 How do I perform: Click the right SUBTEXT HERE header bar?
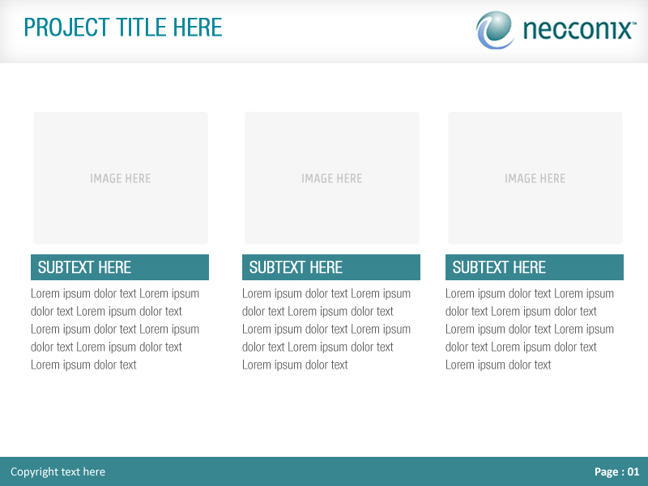pos(535,267)
